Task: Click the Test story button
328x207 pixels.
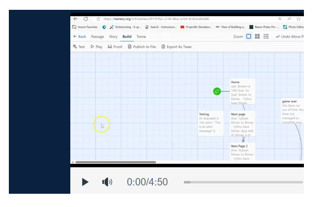Action: click(x=79, y=47)
